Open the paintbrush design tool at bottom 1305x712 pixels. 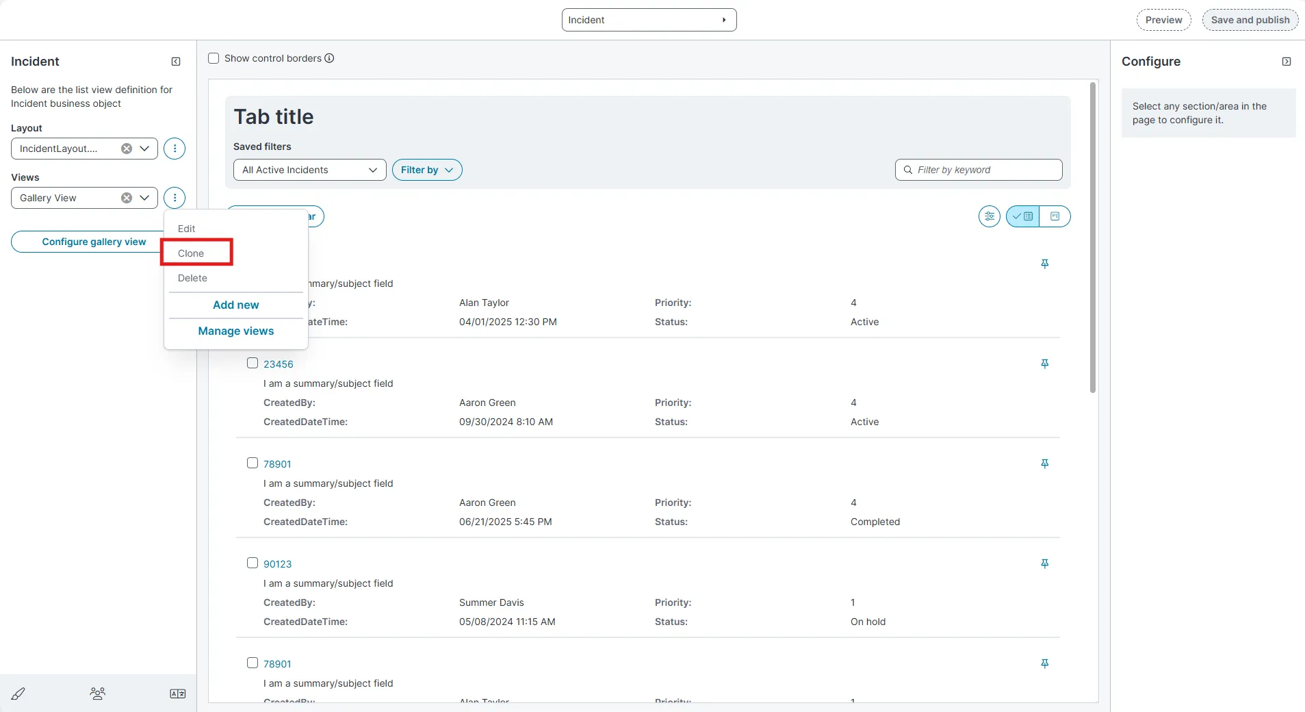18,694
